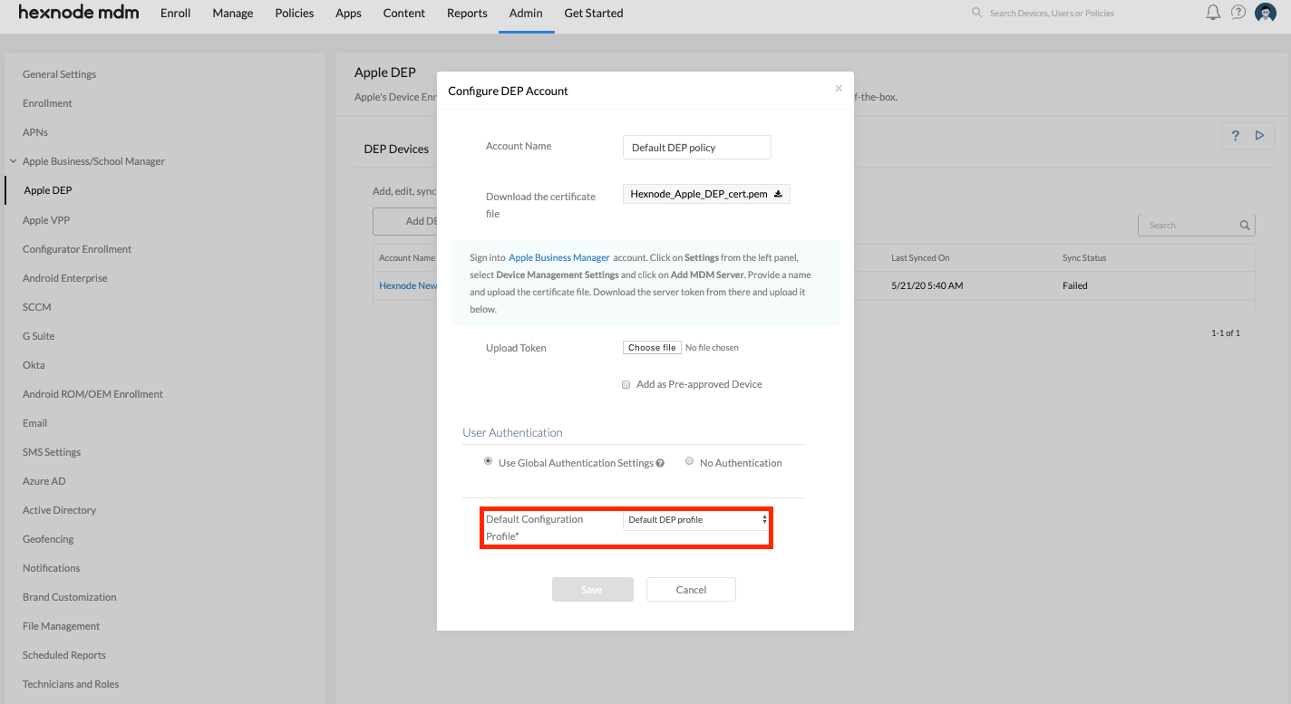This screenshot has width=1291, height=704.
Task: Open the Content menu
Action: point(404,13)
